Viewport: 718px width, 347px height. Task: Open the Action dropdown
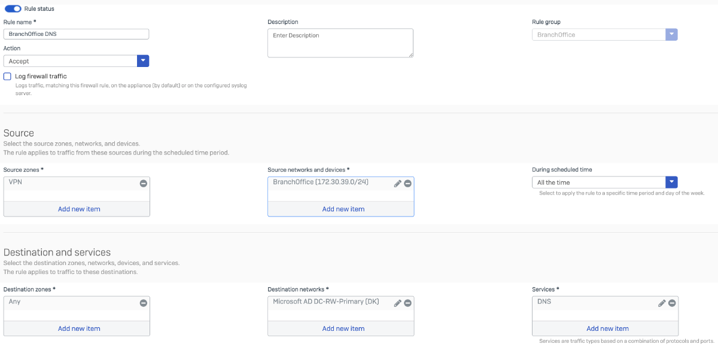[143, 60]
